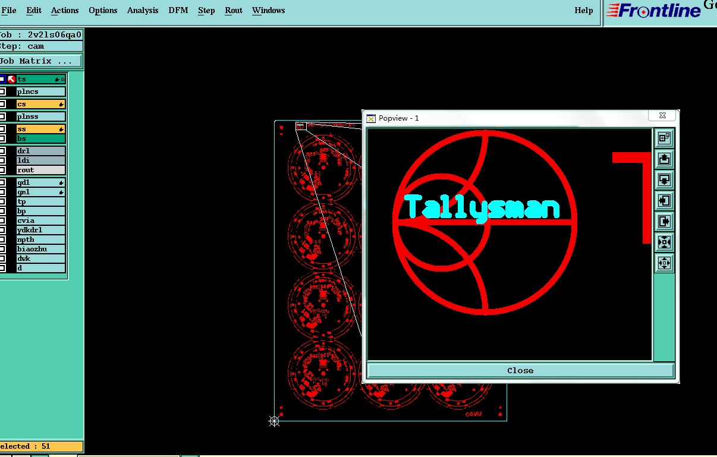Screen dimensions: 717x457
Task: Toggle display checkbox for the cvia layer
Action: [x=2, y=220]
